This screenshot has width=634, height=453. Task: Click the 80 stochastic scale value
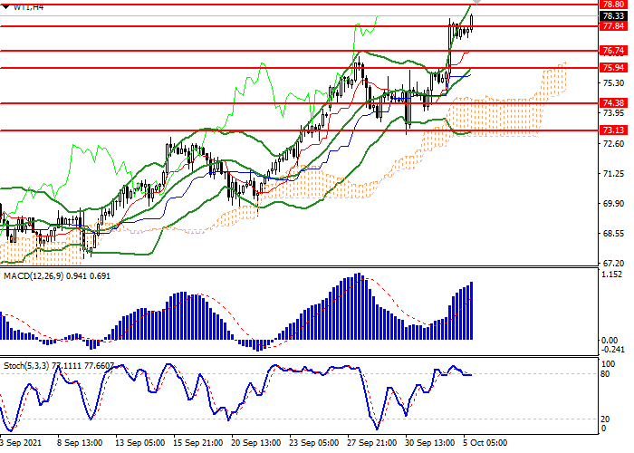605,373
